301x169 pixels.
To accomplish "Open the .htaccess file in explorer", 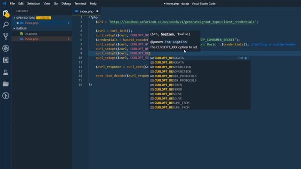I will 42,33.
